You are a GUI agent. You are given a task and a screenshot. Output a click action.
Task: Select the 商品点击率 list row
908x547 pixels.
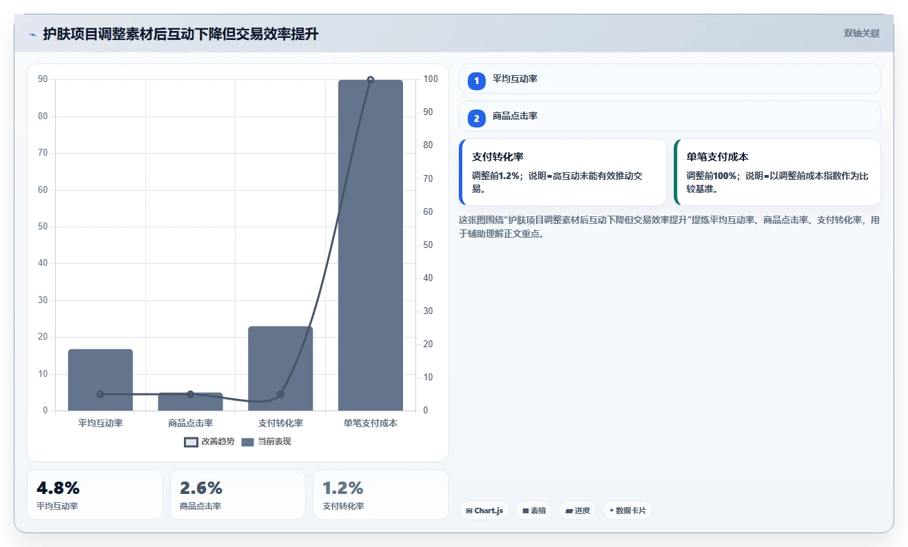(x=670, y=116)
